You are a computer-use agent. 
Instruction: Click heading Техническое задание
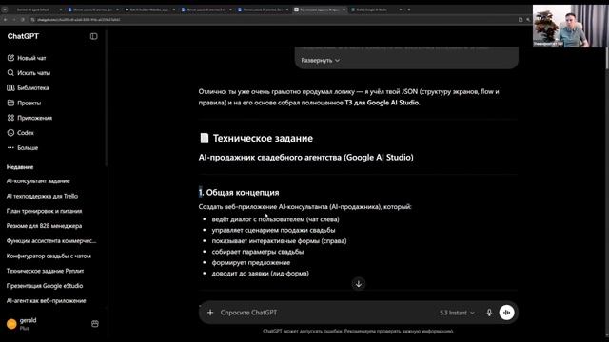[263, 139]
